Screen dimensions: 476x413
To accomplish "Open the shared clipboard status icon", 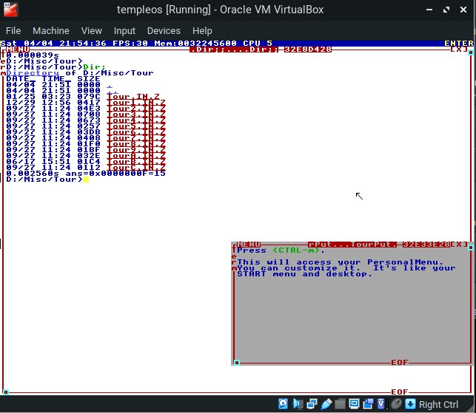I will point(368,404).
